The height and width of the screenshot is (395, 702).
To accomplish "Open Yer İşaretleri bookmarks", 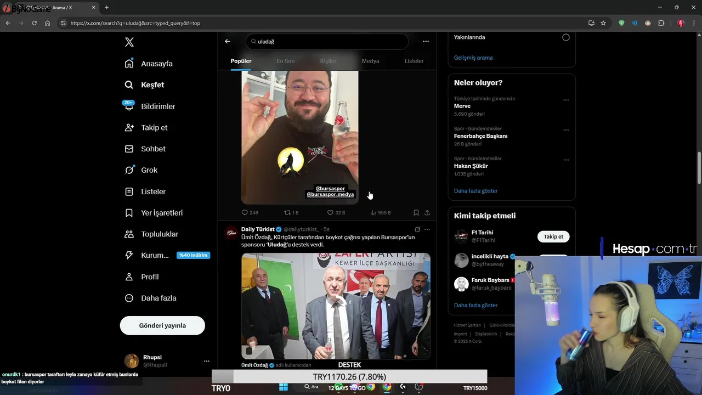I will pos(154,213).
